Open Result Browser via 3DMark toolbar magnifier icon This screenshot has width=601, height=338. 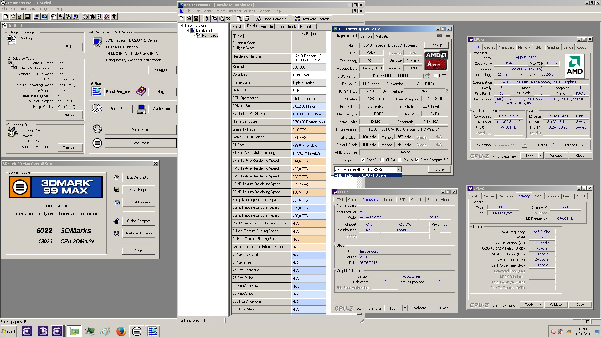pos(44,17)
